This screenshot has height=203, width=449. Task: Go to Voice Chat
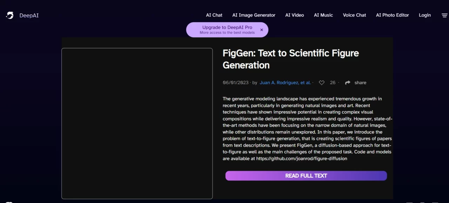point(354,15)
